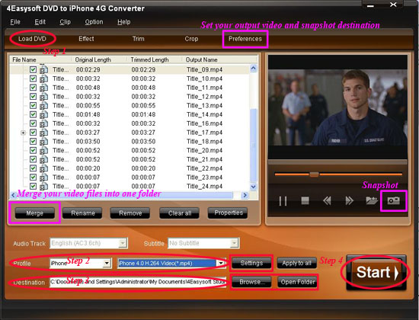This screenshot has width=419, height=320.
Task: Click the file icon of Title_16.mp4 row
Action: point(44,123)
